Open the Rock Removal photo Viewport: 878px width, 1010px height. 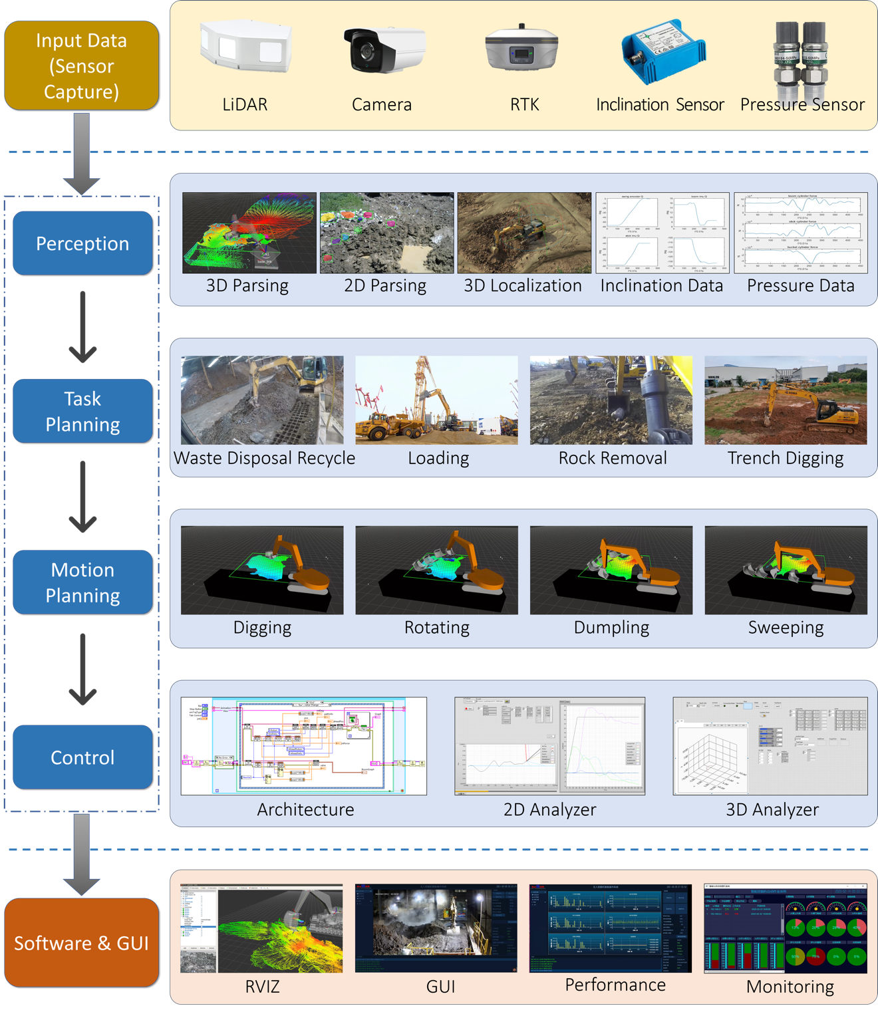point(611,400)
